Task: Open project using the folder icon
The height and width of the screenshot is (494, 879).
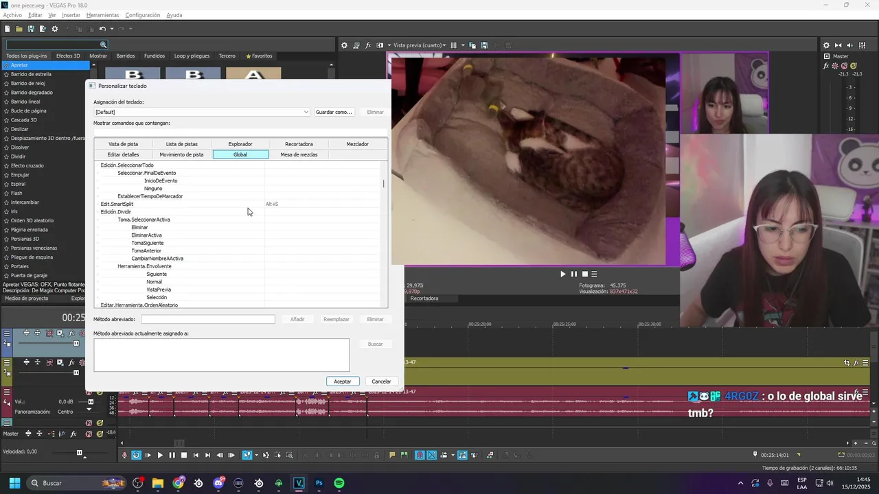Action: (19, 29)
